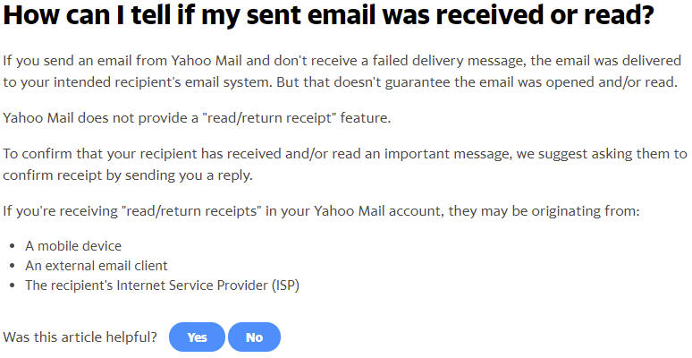Click the Internet Service Provider (ISP) item
The image size is (692, 358).
click(x=163, y=286)
